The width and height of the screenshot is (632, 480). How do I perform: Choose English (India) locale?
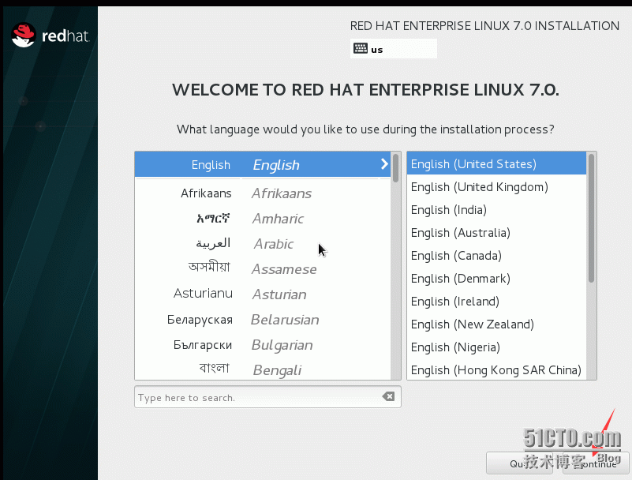click(496, 210)
